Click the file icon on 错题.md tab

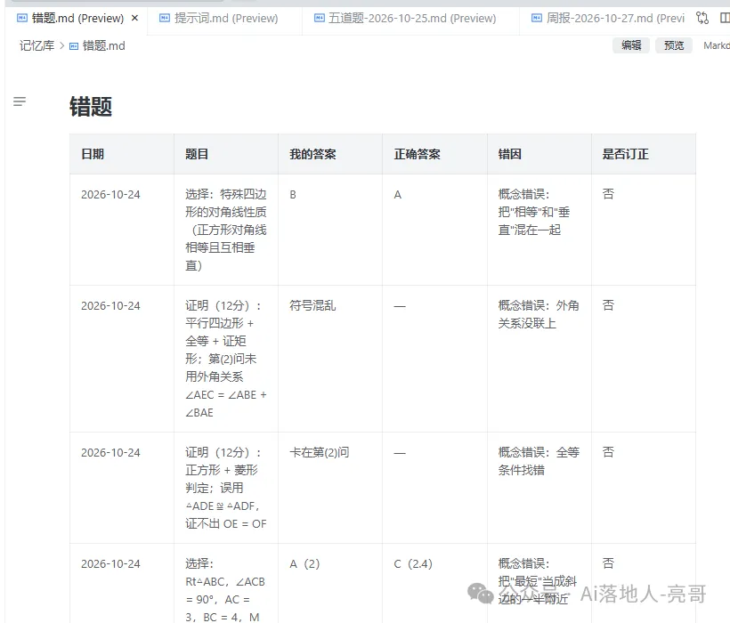pos(22,18)
